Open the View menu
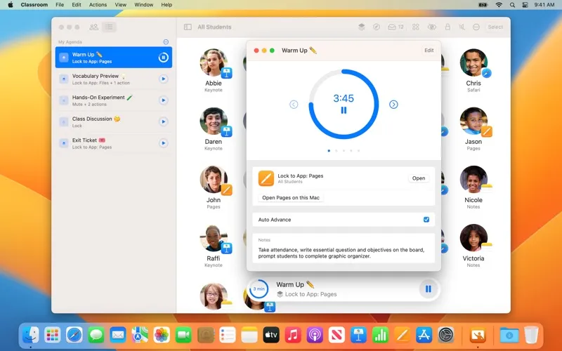 click(120, 5)
